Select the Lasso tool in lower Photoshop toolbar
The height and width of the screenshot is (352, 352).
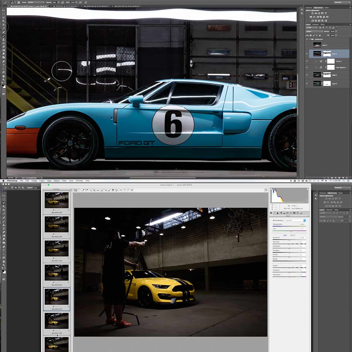[4, 203]
